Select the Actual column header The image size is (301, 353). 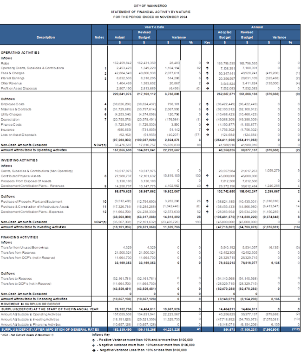pos(119,37)
